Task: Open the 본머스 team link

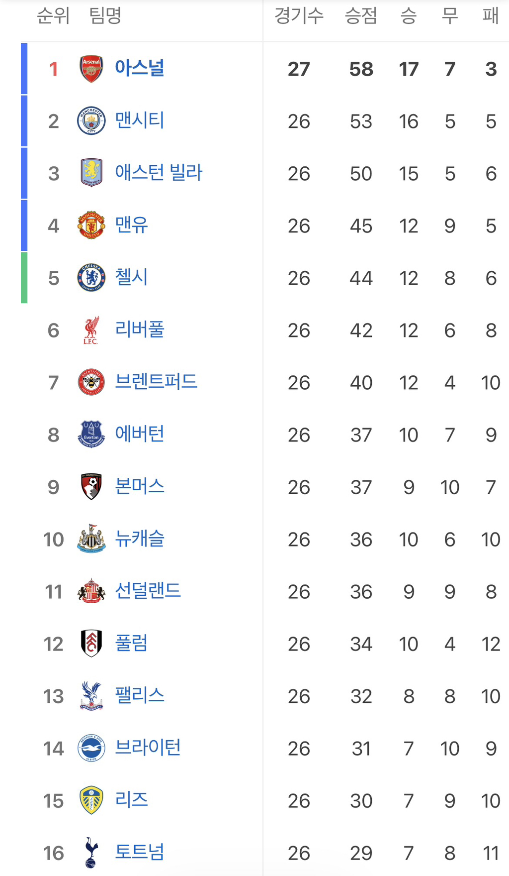Action: pyautogui.click(x=140, y=486)
